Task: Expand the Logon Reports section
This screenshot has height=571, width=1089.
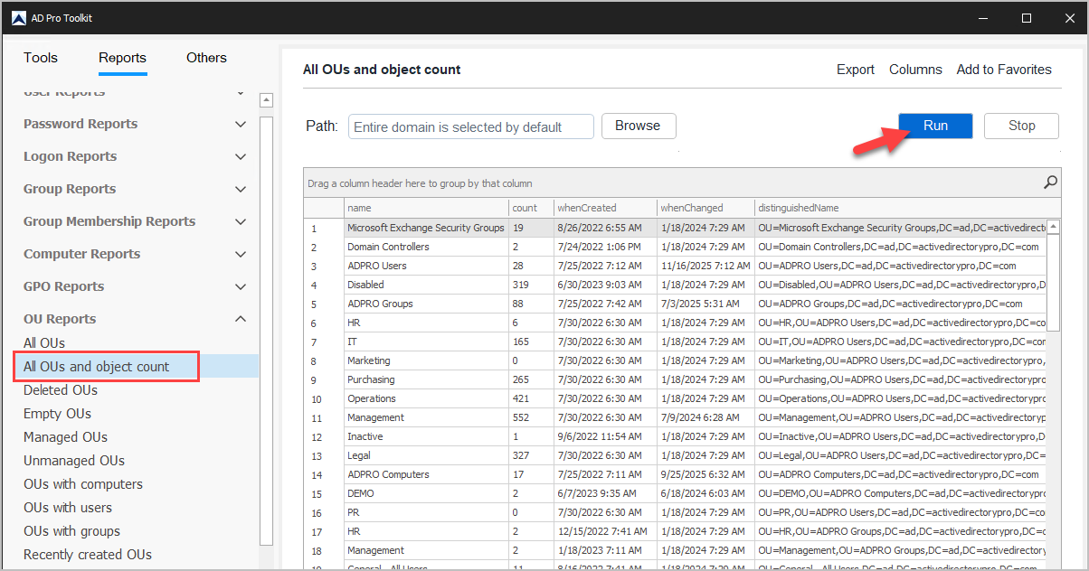Action: pyautogui.click(x=241, y=156)
